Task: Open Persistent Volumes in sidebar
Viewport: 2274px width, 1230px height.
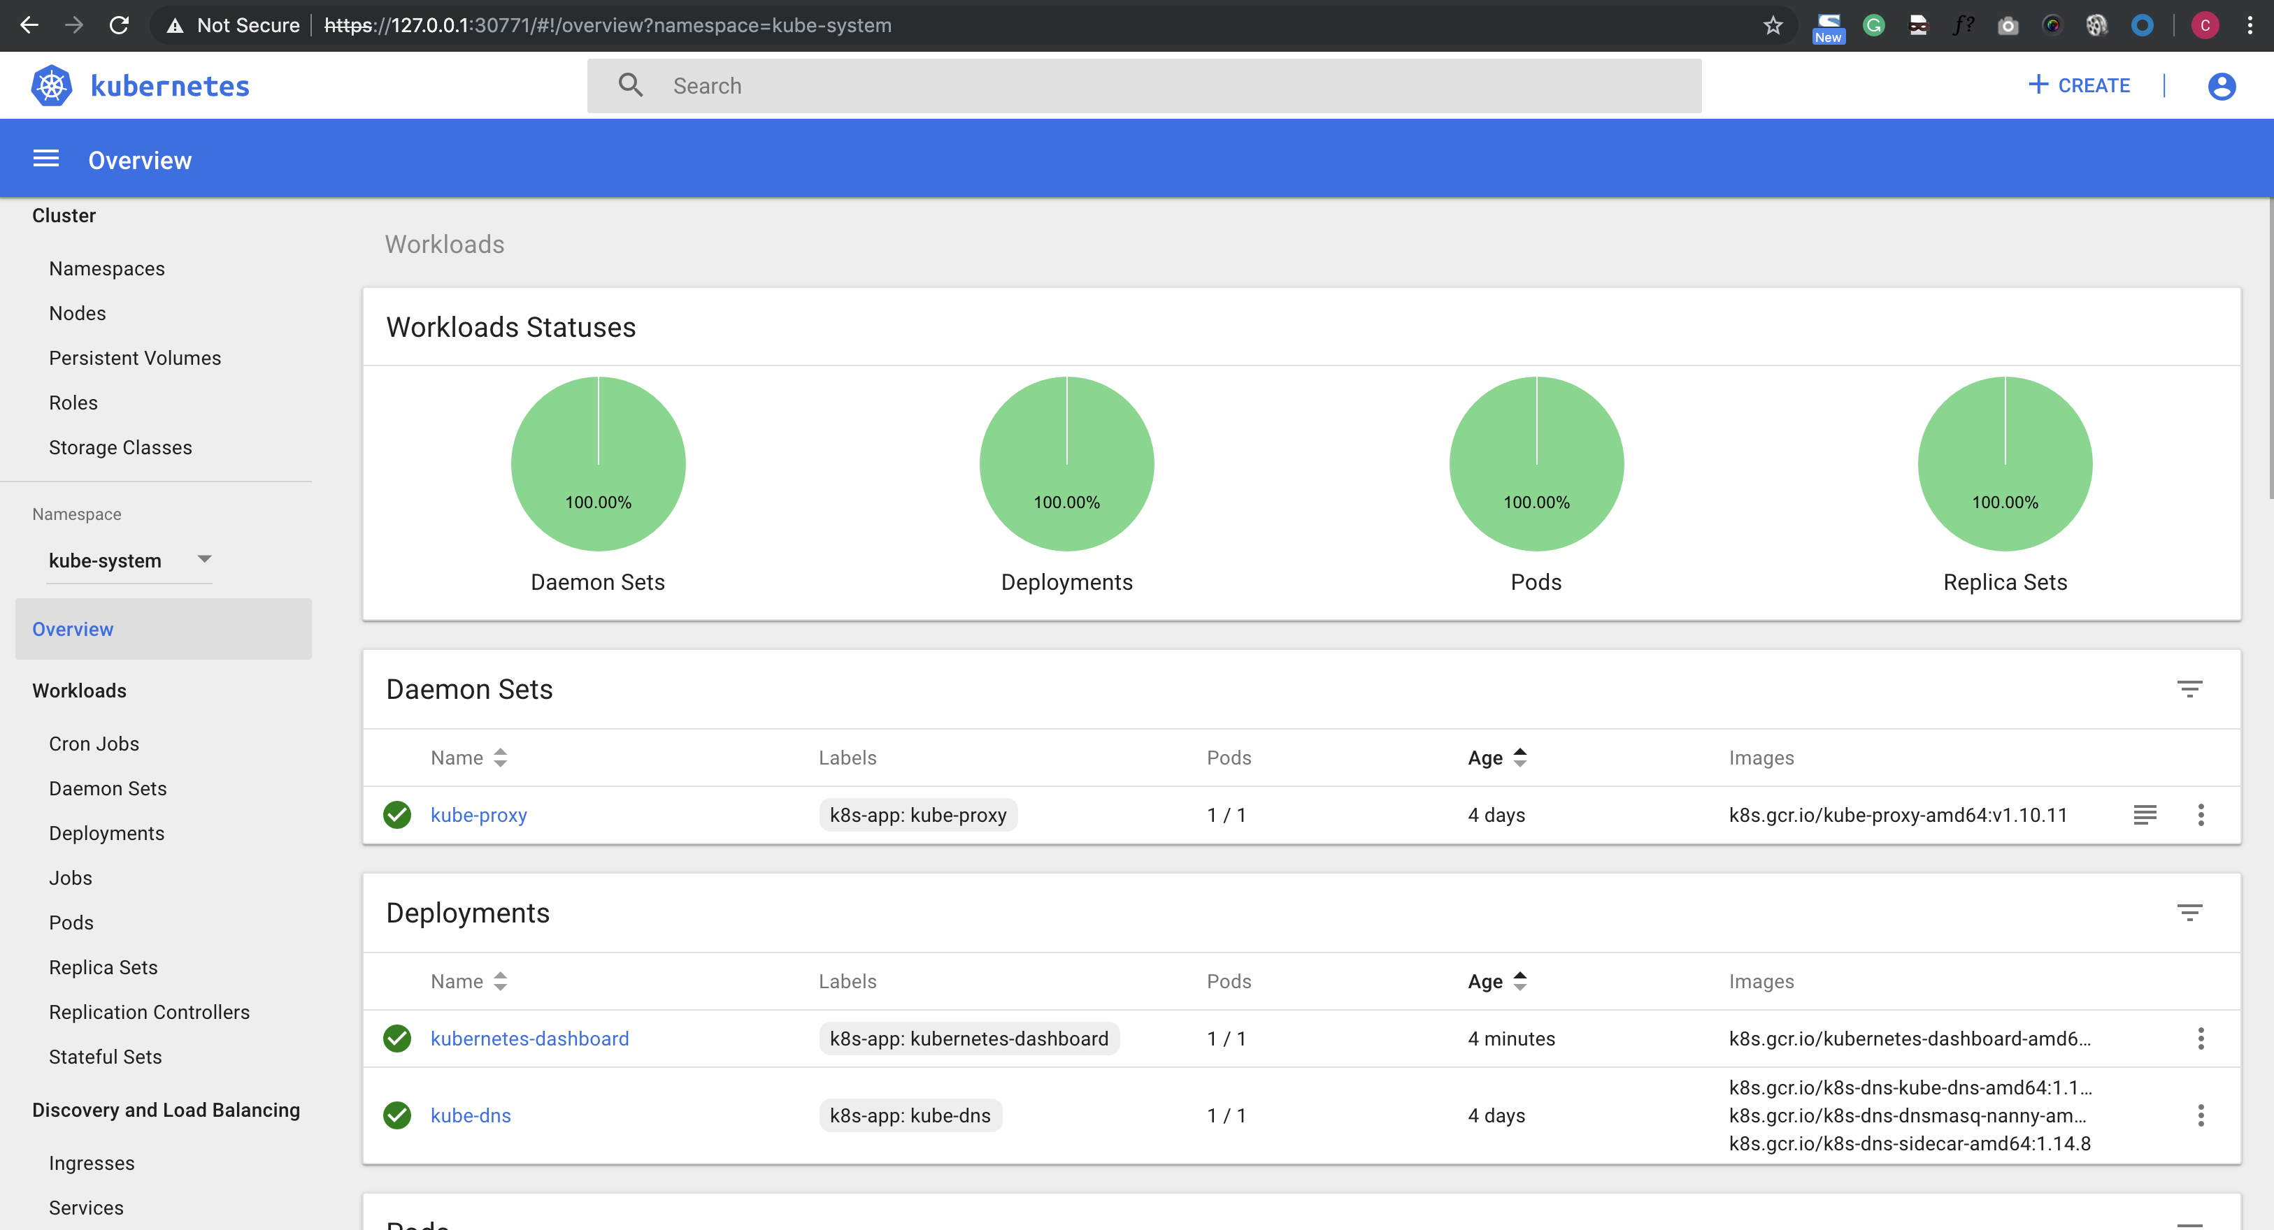Action: click(135, 357)
